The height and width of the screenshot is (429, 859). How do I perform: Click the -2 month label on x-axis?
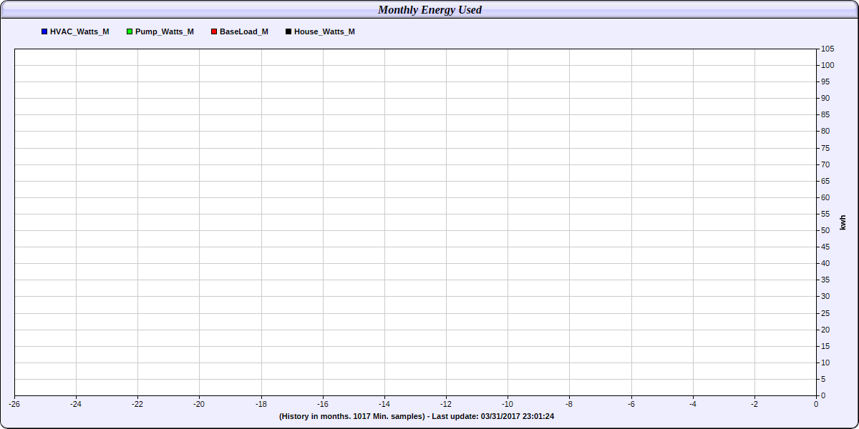tap(754, 404)
